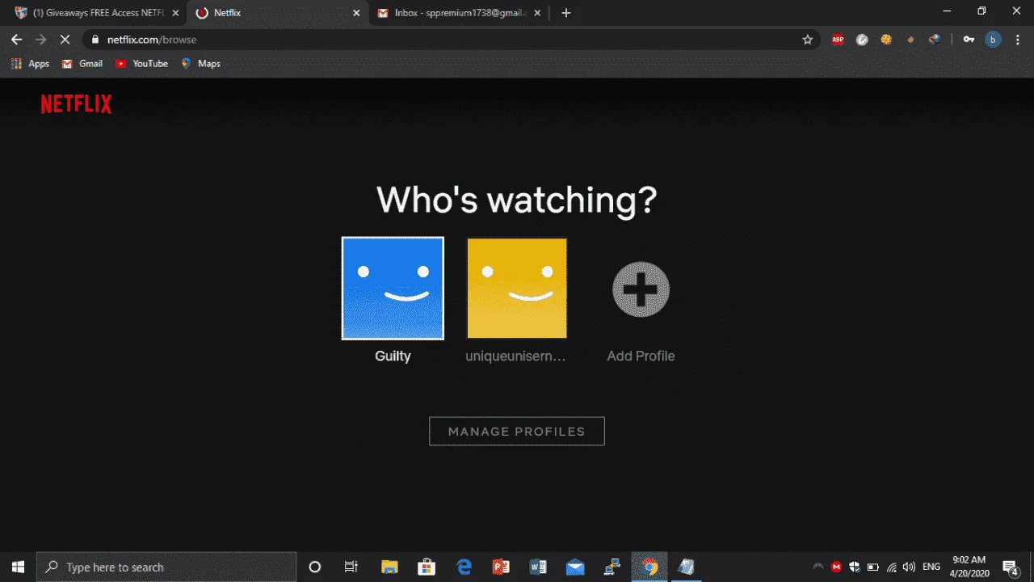Click the grey circular extension icon

coord(862,39)
